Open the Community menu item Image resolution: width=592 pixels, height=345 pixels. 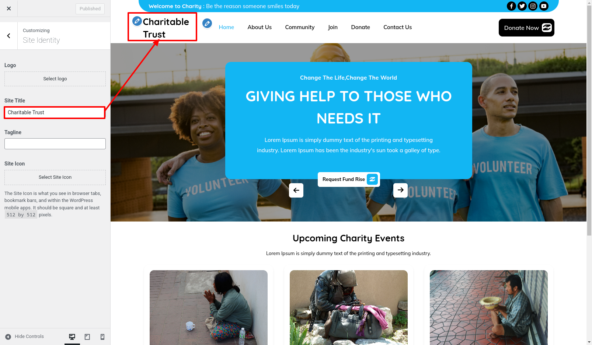300,27
